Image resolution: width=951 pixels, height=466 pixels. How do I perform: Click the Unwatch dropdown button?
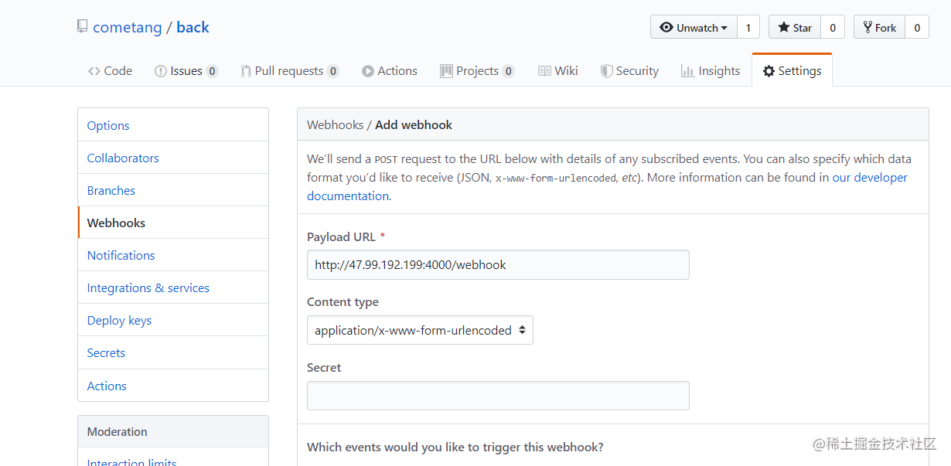coord(694,27)
